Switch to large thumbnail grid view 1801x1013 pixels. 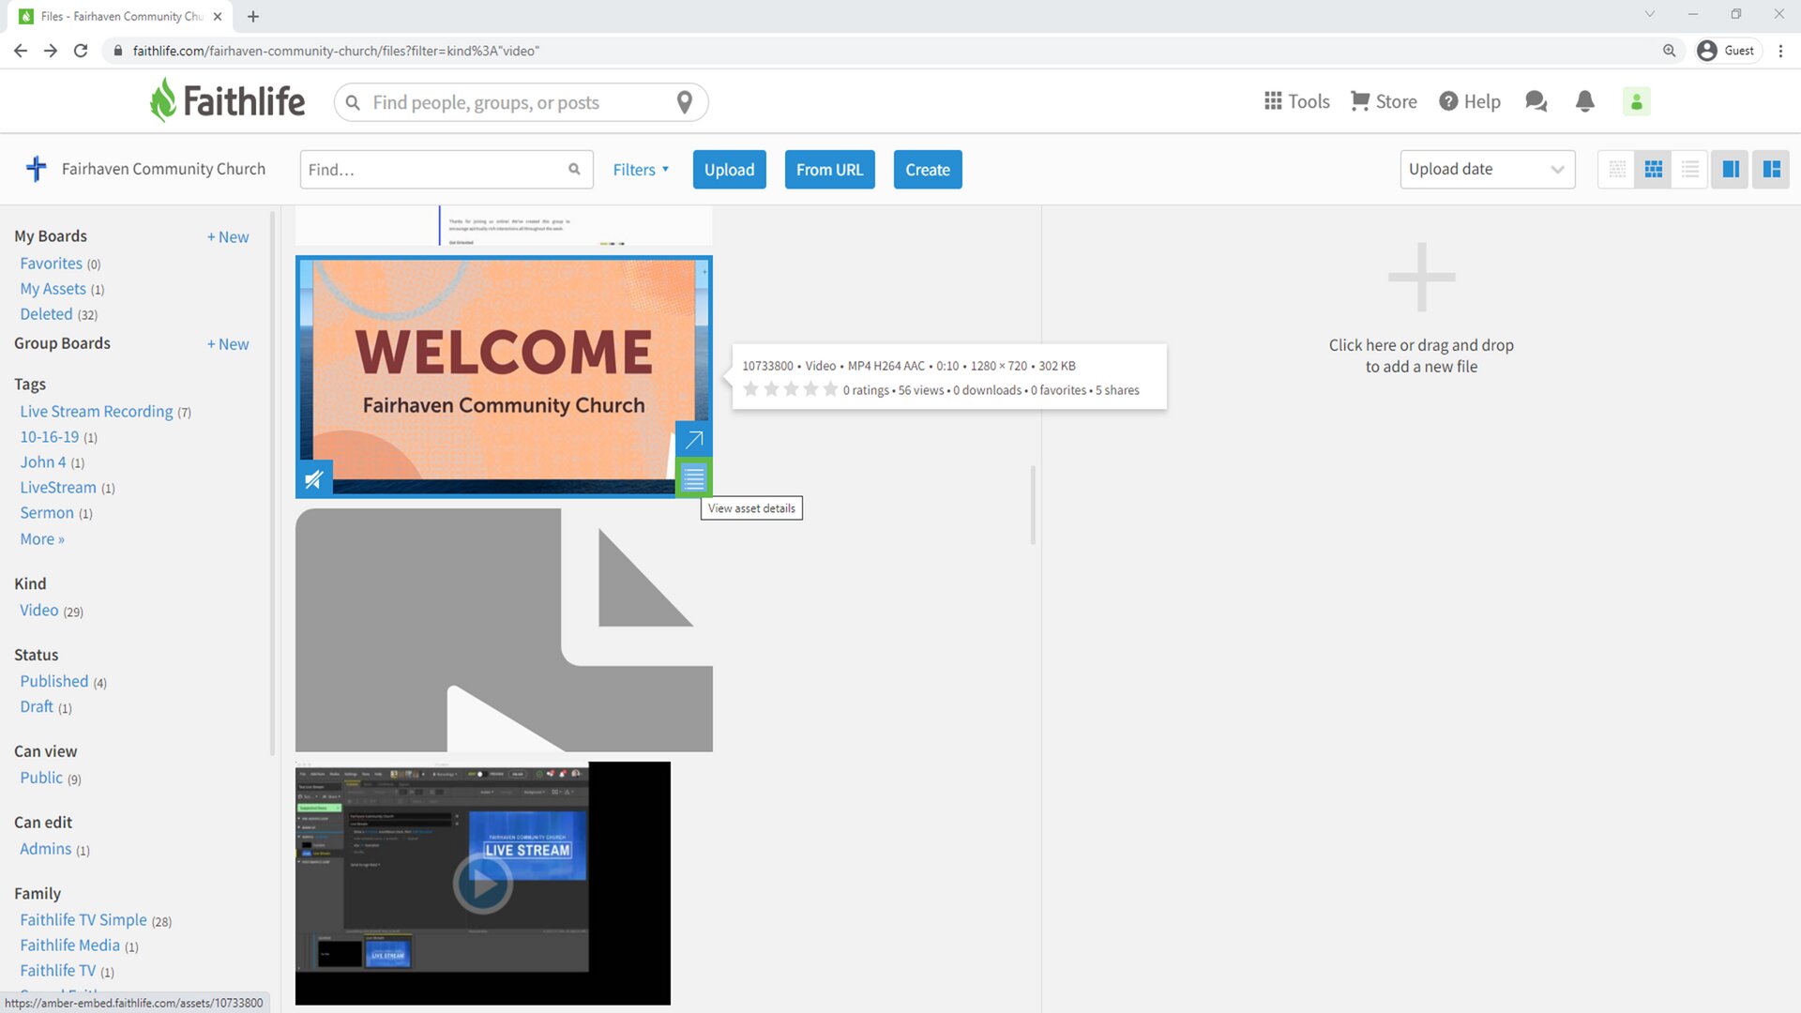click(x=1654, y=169)
